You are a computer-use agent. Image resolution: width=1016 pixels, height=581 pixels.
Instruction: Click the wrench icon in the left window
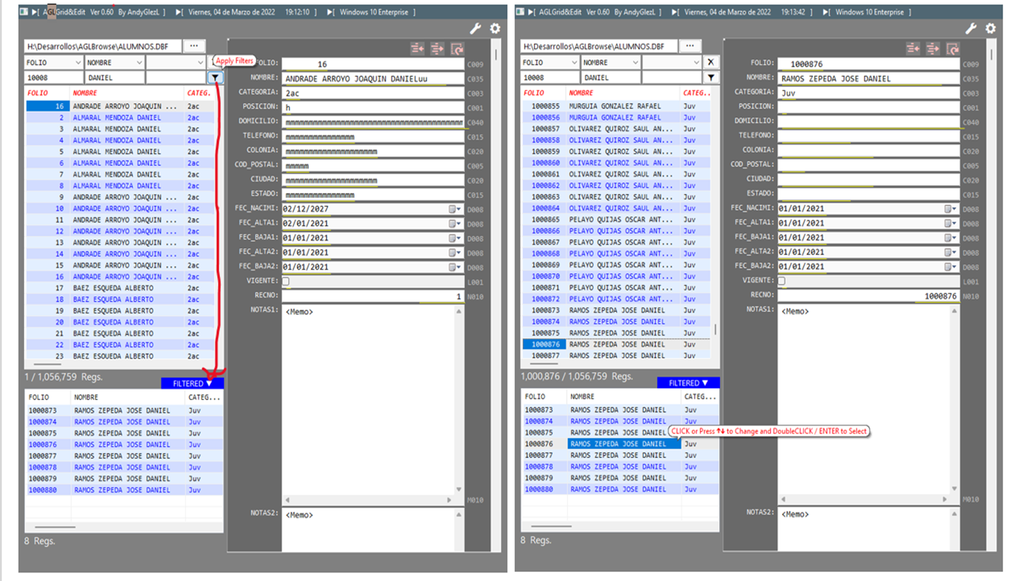pyautogui.click(x=475, y=29)
